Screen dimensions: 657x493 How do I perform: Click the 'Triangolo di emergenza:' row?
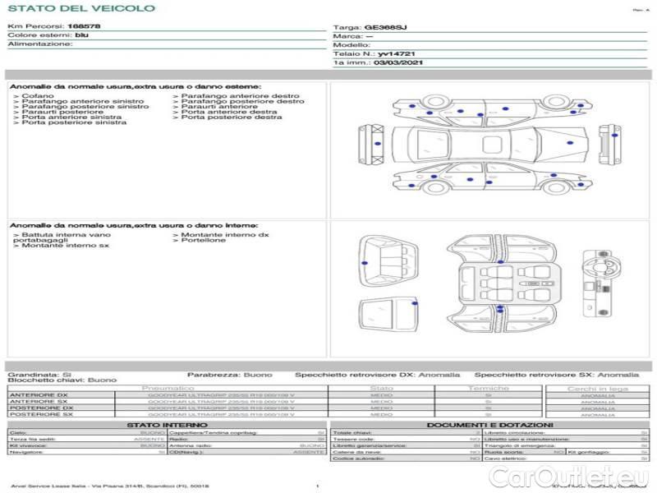click(x=566, y=445)
